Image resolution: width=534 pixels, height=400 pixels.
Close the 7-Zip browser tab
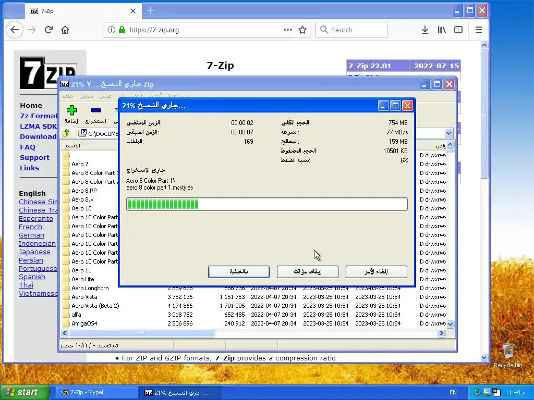pyautogui.click(x=133, y=11)
